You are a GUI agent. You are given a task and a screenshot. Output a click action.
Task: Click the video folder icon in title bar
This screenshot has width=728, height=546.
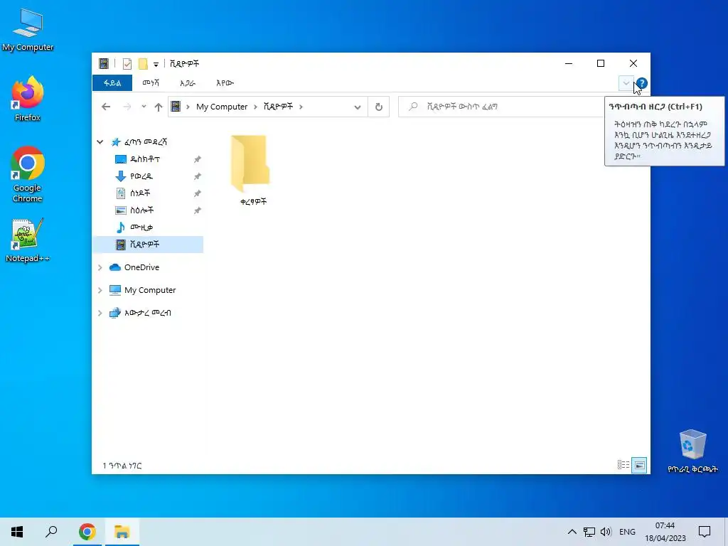point(104,63)
